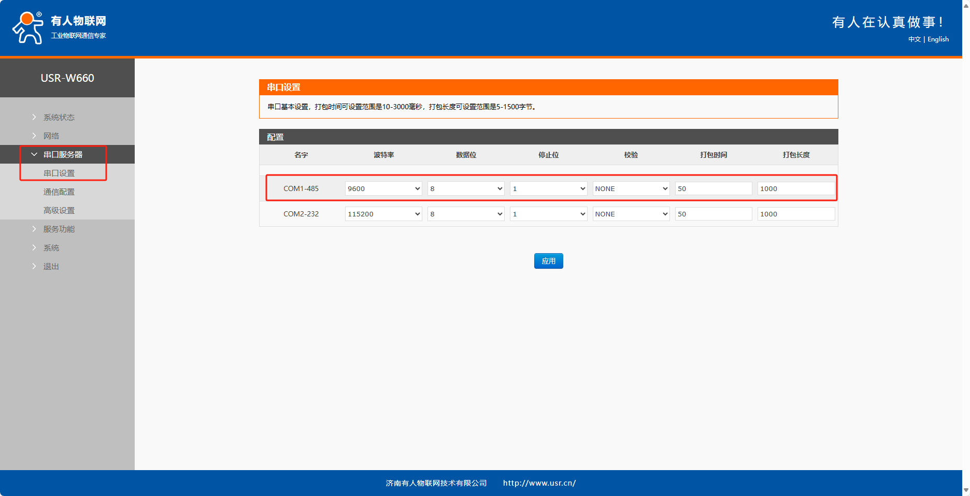Click the USR IoT logo icon
This screenshot has width=970, height=496.
(x=28, y=28)
